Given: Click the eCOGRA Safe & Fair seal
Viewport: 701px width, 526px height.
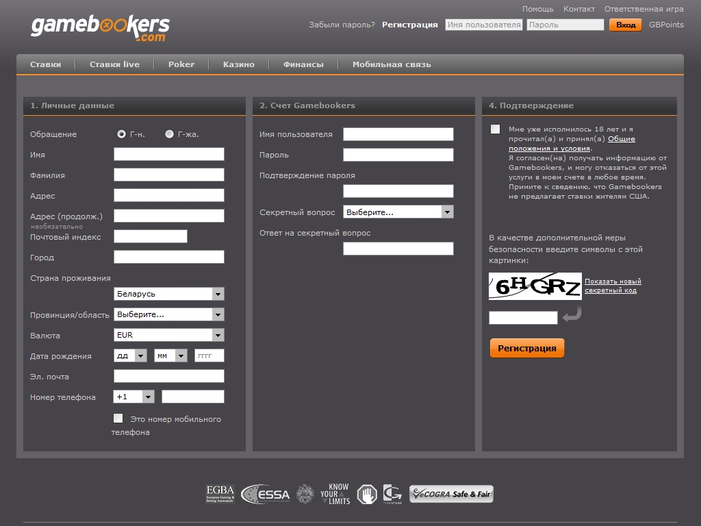Looking at the screenshot, I should (451, 494).
